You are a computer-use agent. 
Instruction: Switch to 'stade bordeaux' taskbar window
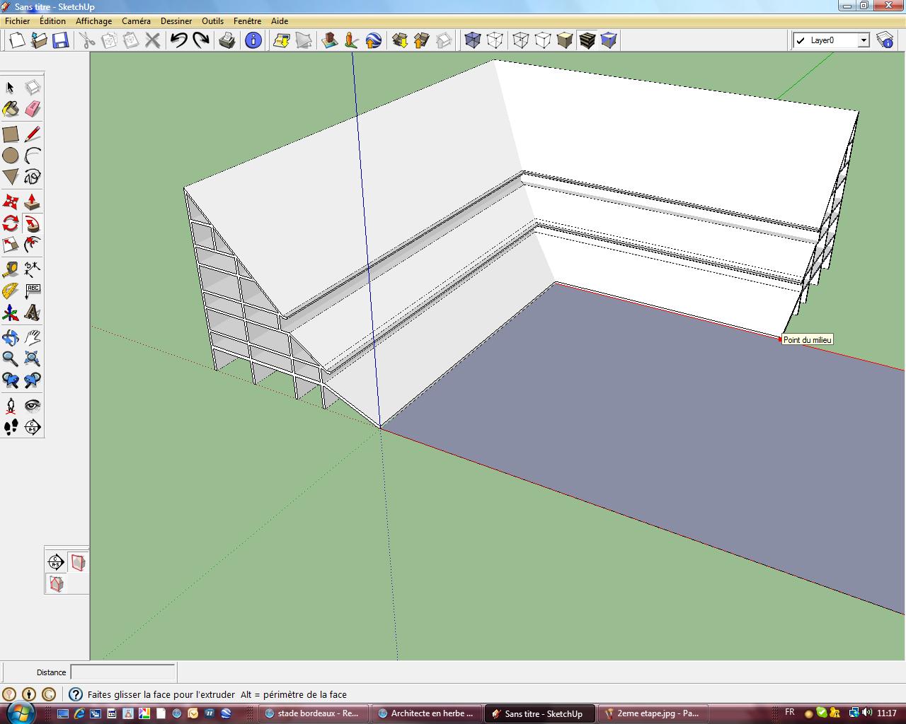[314, 713]
